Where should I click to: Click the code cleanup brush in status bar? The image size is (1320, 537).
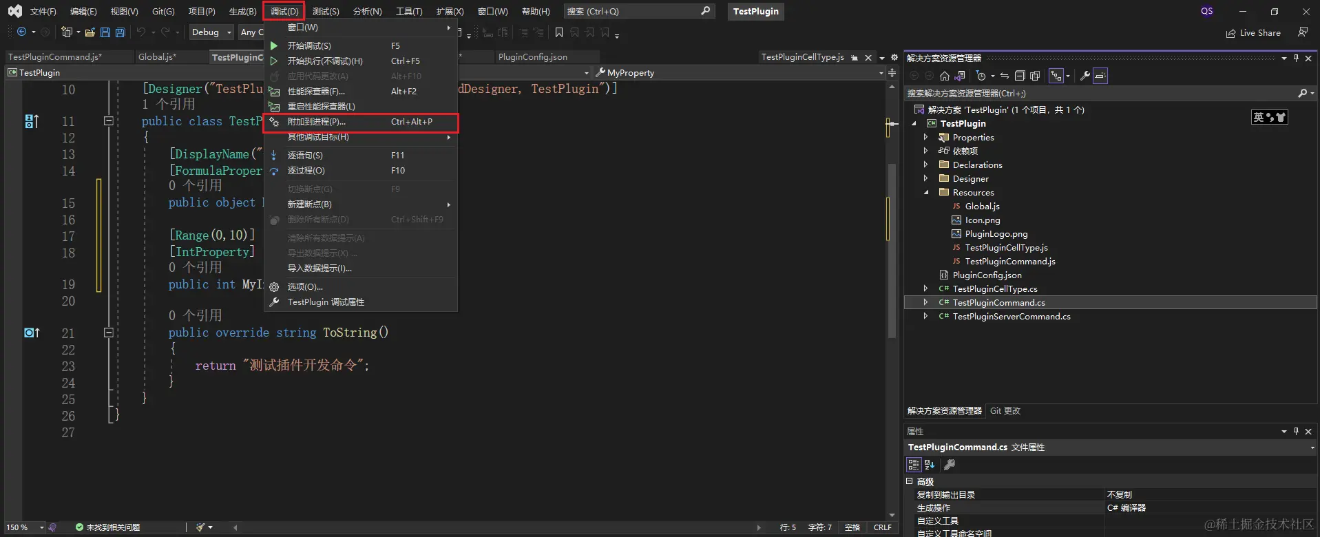(200, 527)
